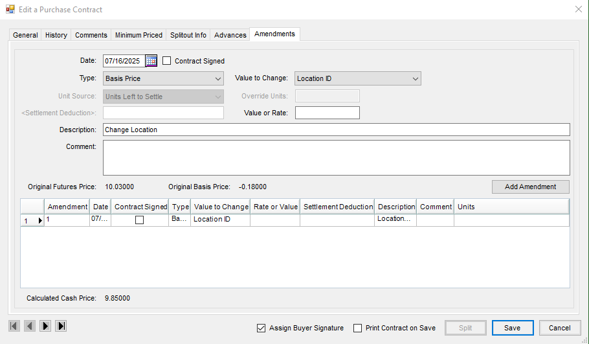This screenshot has width=589, height=344.
Task: Enable Print Contract on Save
Action: click(x=357, y=328)
